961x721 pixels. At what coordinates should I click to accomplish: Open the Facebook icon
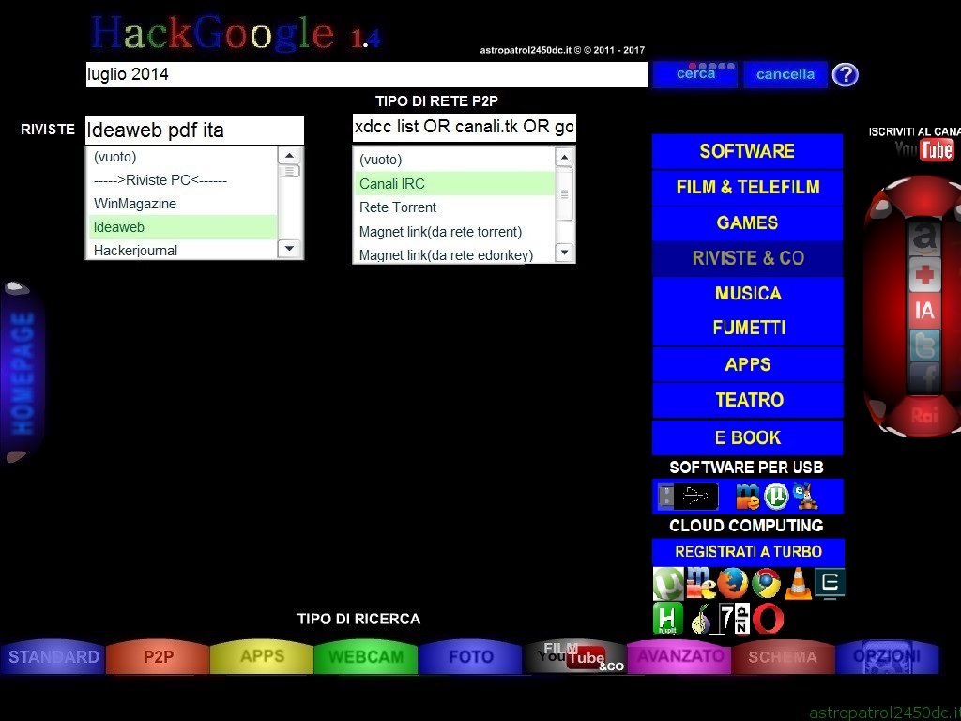924,378
